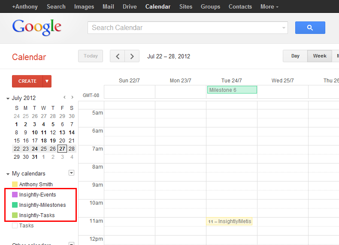This screenshot has height=245, width=339.
Task: Open the Google logo home link
Action: (37, 27)
